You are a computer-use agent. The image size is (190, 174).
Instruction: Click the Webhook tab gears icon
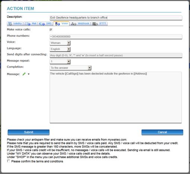point(73,24)
